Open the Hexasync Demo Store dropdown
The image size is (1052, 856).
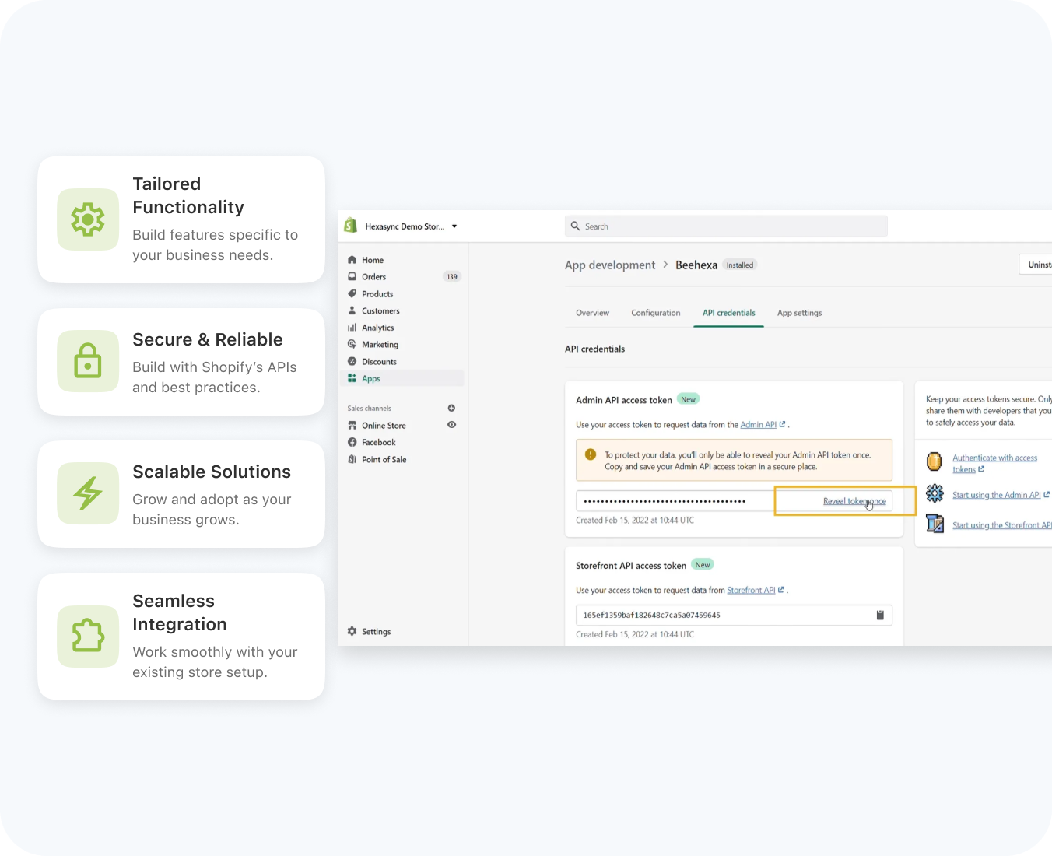tap(411, 226)
